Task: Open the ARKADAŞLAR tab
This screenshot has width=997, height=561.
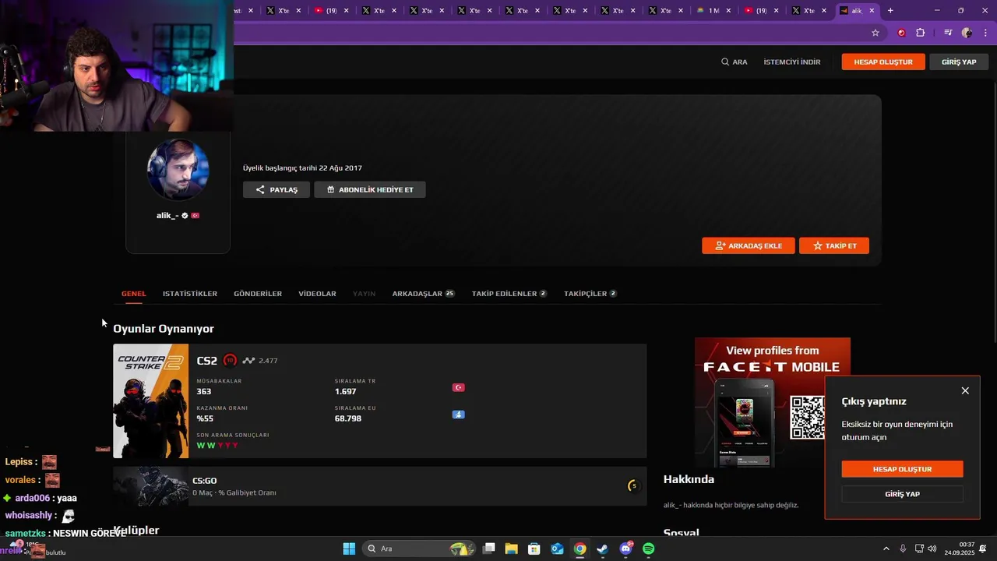Action: 423,294
